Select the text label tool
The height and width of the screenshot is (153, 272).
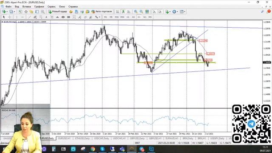tap(52, 17)
